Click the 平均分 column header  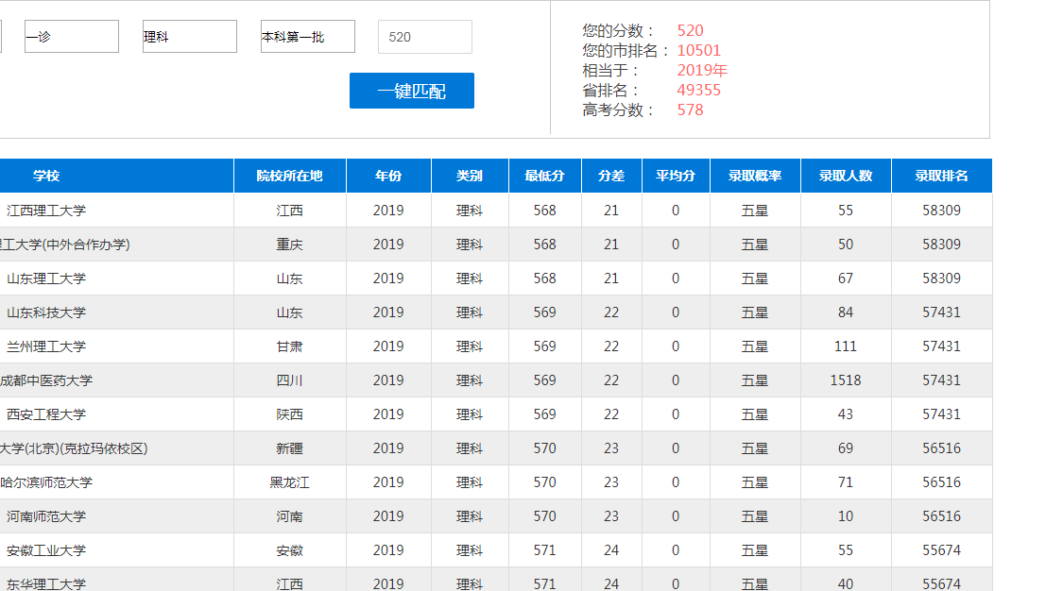676,176
